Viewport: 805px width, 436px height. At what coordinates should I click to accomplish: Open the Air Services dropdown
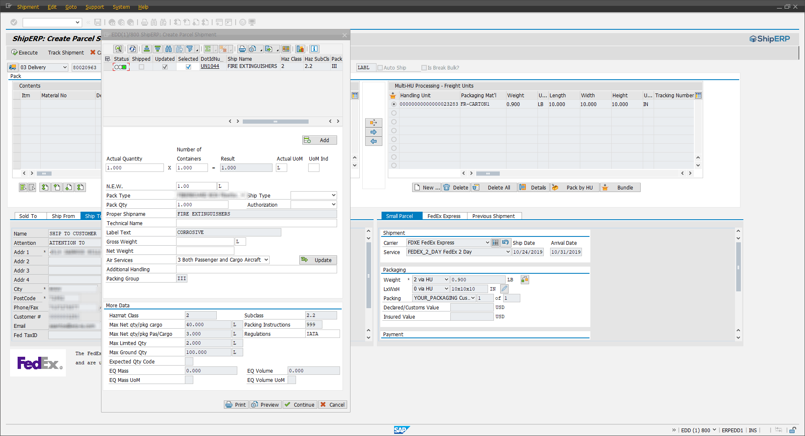(x=265, y=260)
